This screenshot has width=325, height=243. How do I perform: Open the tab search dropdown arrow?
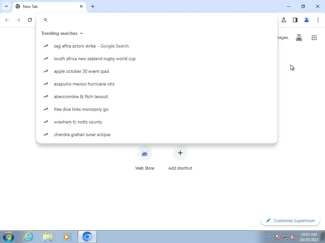[6, 6]
